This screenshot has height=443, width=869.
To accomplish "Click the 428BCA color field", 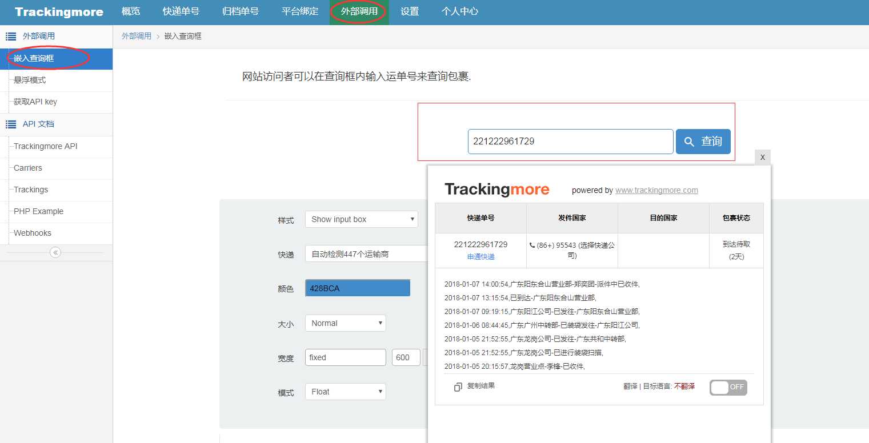I will point(358,288).
